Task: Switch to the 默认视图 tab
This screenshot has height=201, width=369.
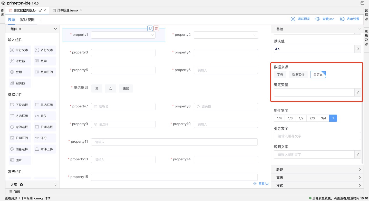Action: point(27,20)
